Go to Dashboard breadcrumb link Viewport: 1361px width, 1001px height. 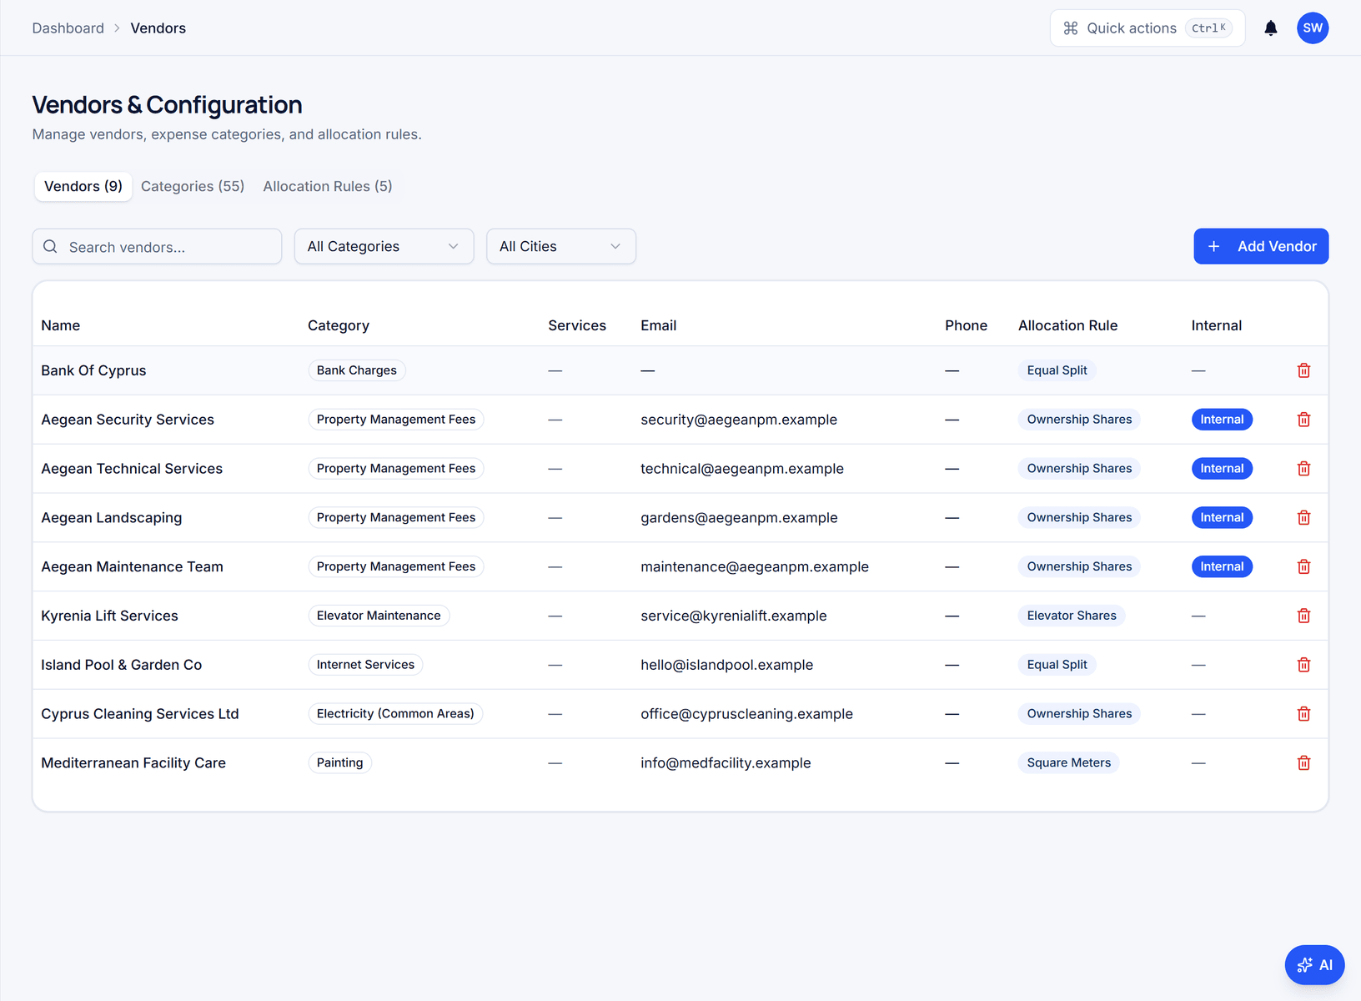point(68,28)
